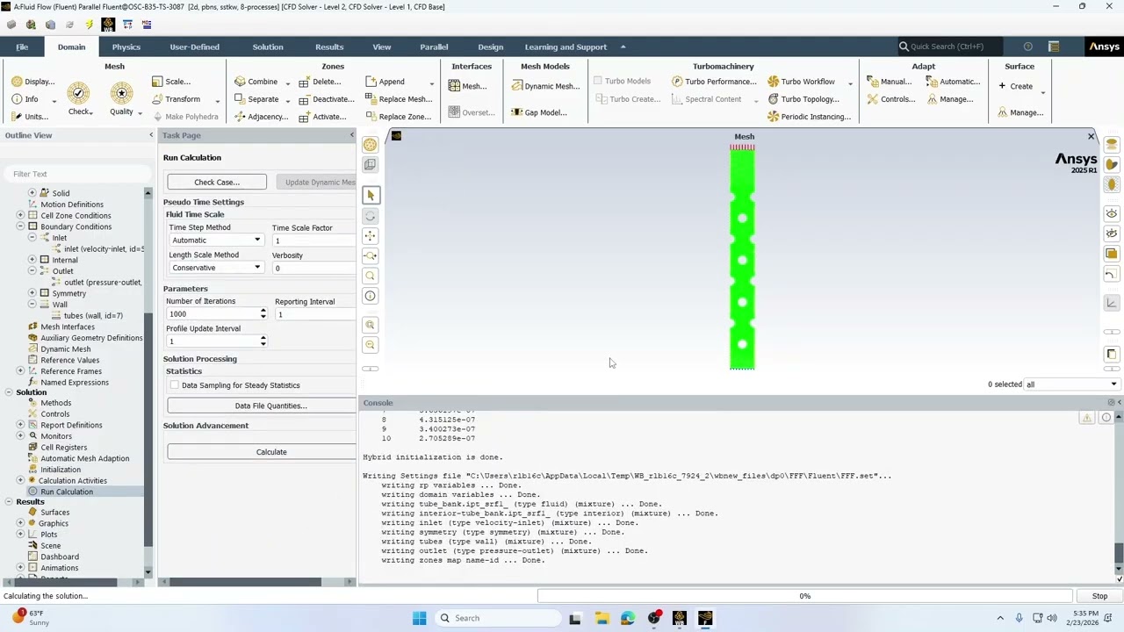Open the Mesh Interfaces dialog
The height and width of the screenshot is (632, 1124).
tap(468, 86)
